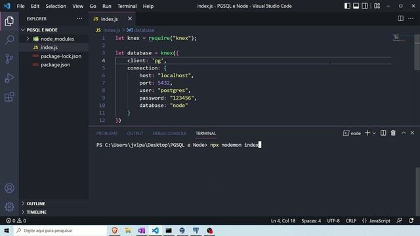
Task: Toggle the primary side bar layout icon
Action: coord(347,6)
